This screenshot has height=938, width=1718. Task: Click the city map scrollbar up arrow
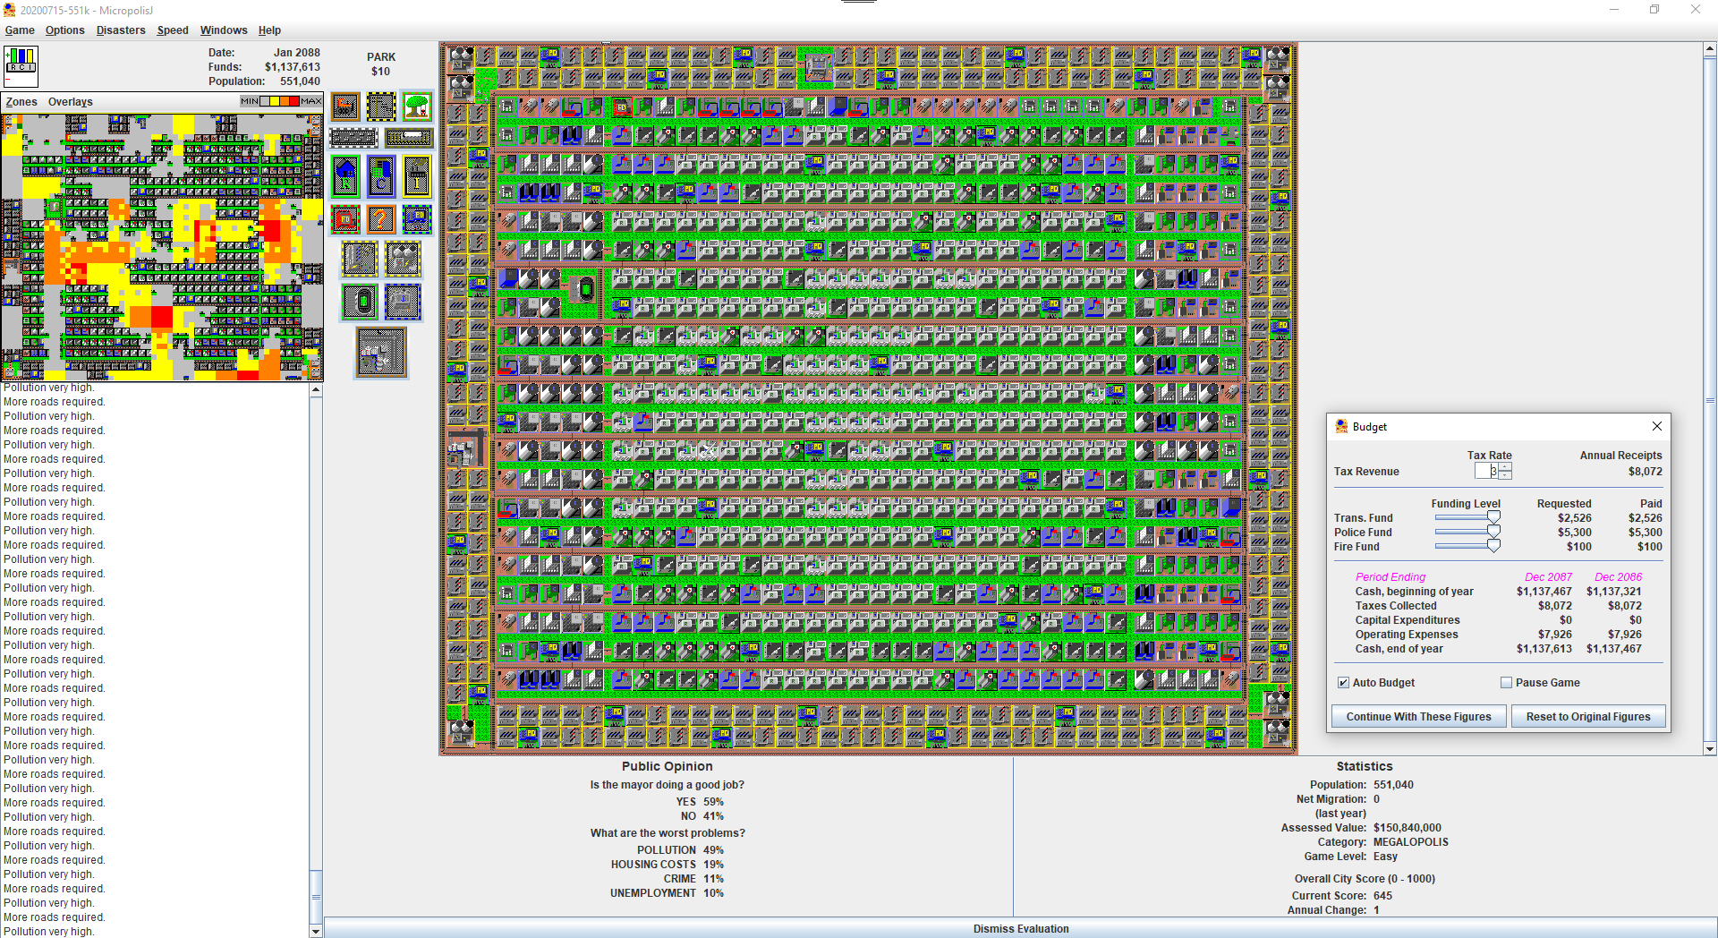point(1710,49)
